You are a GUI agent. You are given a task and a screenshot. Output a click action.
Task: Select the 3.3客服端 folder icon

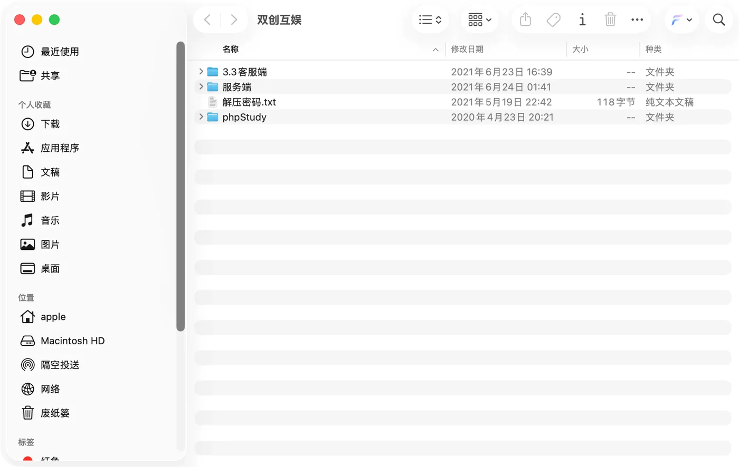tap(213, 72)
